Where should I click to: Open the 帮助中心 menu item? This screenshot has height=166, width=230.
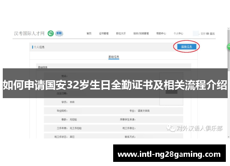click(161, 33)
